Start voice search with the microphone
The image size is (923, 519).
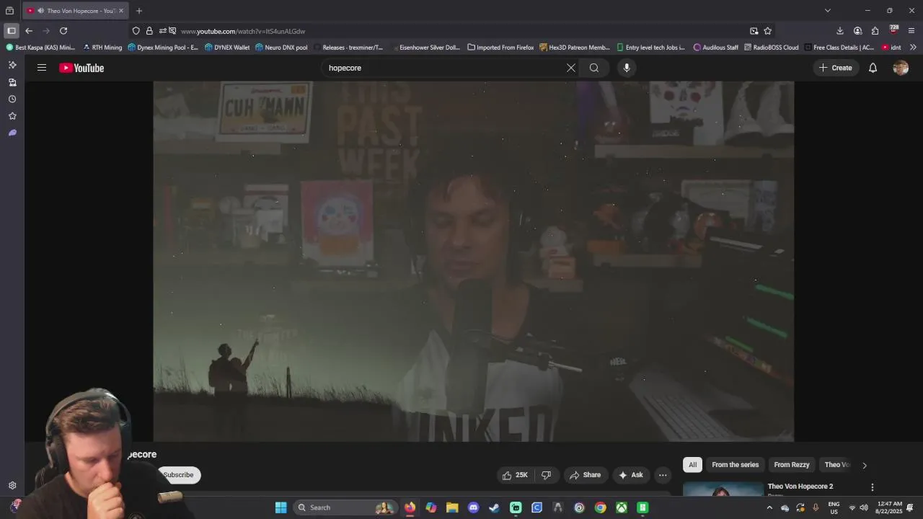[x=627, y=68]
